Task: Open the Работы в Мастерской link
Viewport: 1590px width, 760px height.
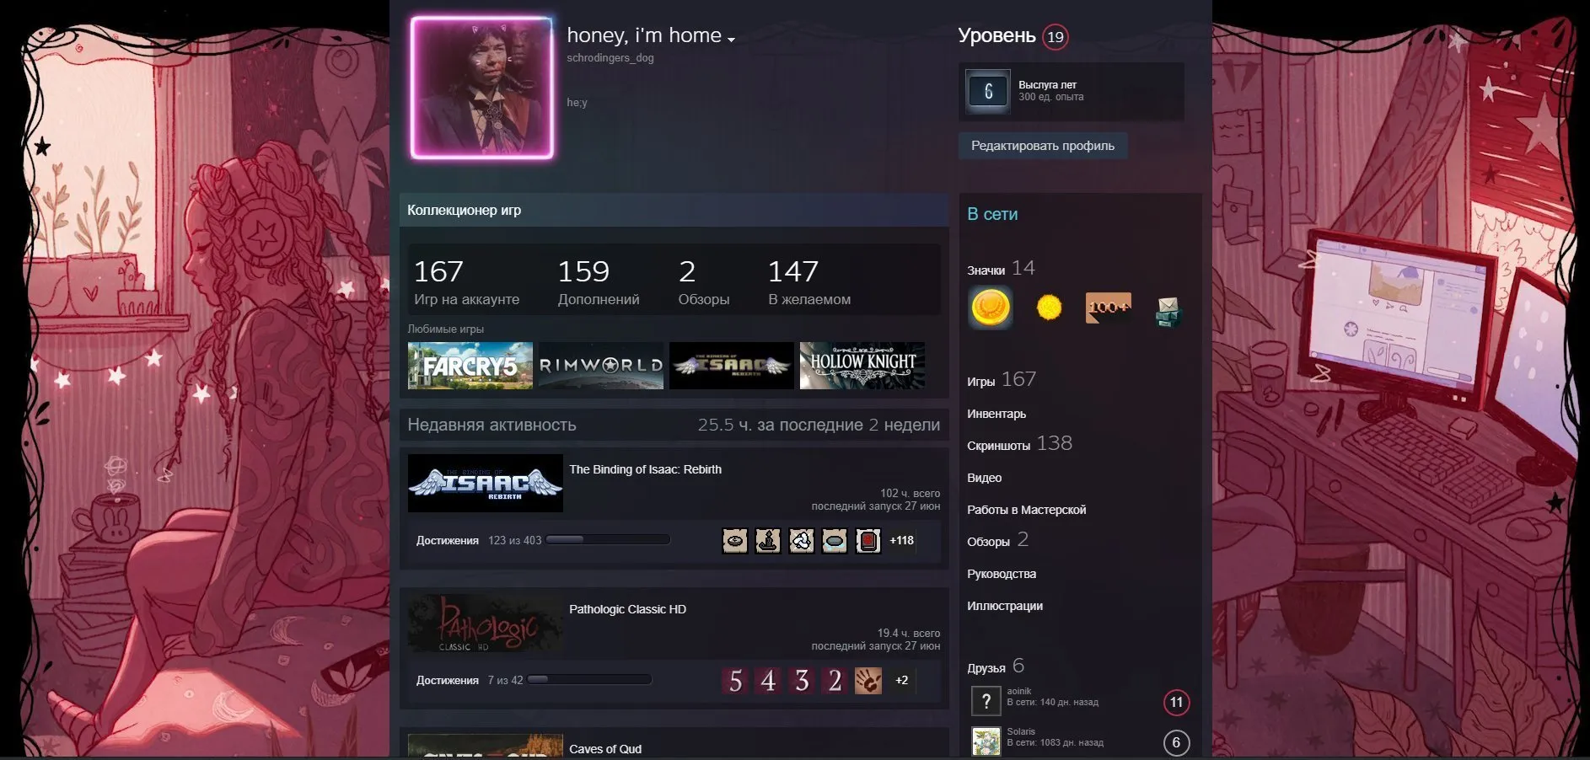Action: [x=1026, y=510]
